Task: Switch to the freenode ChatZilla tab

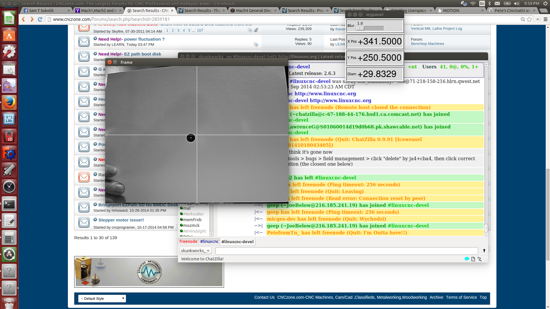Action: [188, 241]
